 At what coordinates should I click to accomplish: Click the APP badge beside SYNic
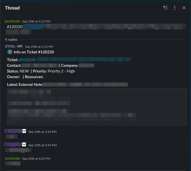point(20,46)
